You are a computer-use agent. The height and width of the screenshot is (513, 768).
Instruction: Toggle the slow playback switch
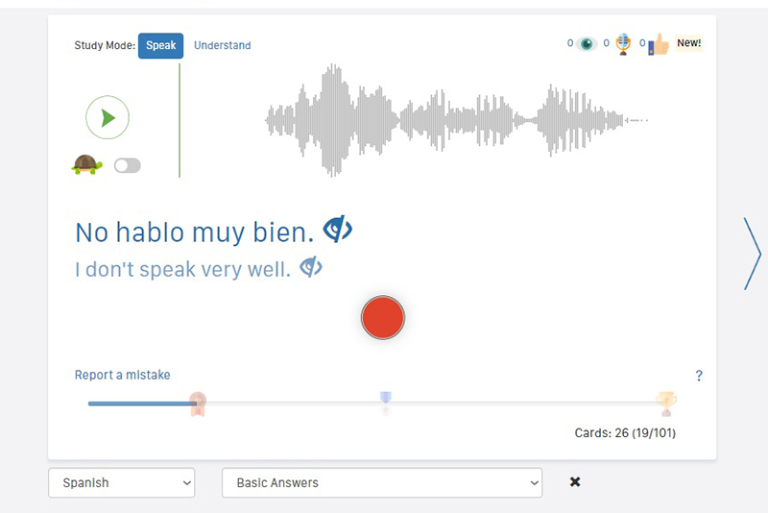(127, 165)
